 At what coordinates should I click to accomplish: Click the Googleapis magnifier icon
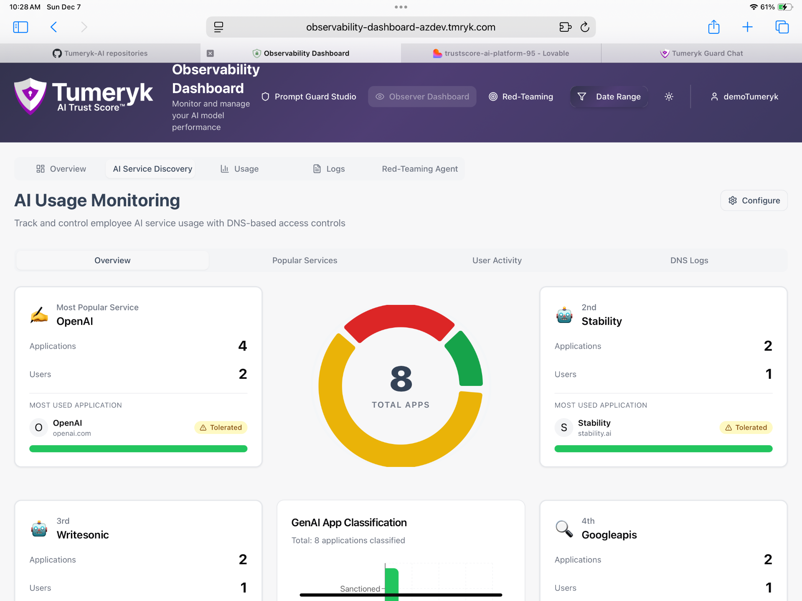click(564, 528)
